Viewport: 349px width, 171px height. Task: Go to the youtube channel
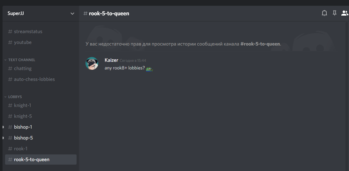(x=41, y=42)
